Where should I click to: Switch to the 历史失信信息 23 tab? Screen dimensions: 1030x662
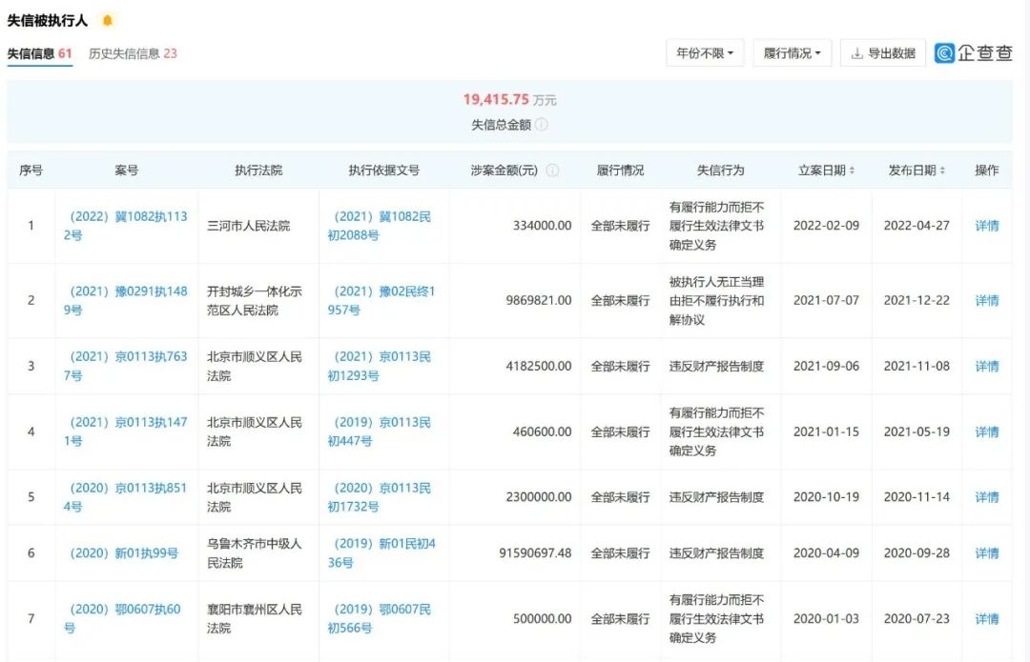click(133, 53)
